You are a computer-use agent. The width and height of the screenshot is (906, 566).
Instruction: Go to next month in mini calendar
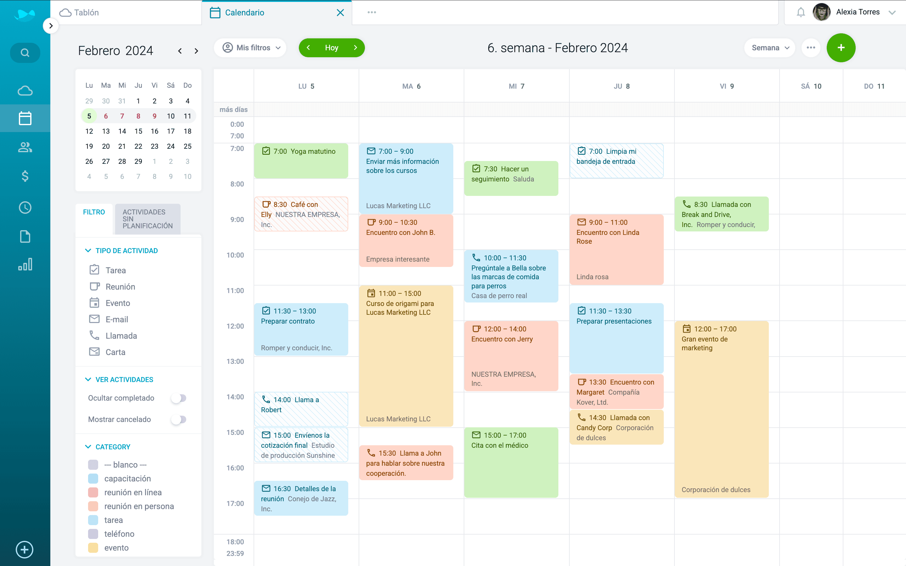(x=196, y=51)
